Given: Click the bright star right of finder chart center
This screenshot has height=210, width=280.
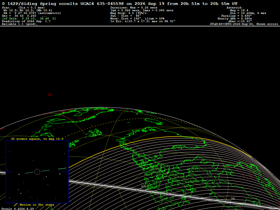Looking at the screenshot, I should pos(60,174).
